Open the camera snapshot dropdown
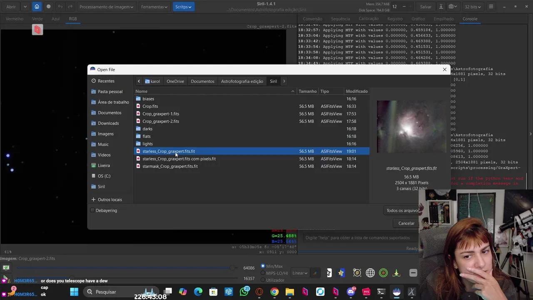This screenshot has width=533, height=300. coord(453,7)
